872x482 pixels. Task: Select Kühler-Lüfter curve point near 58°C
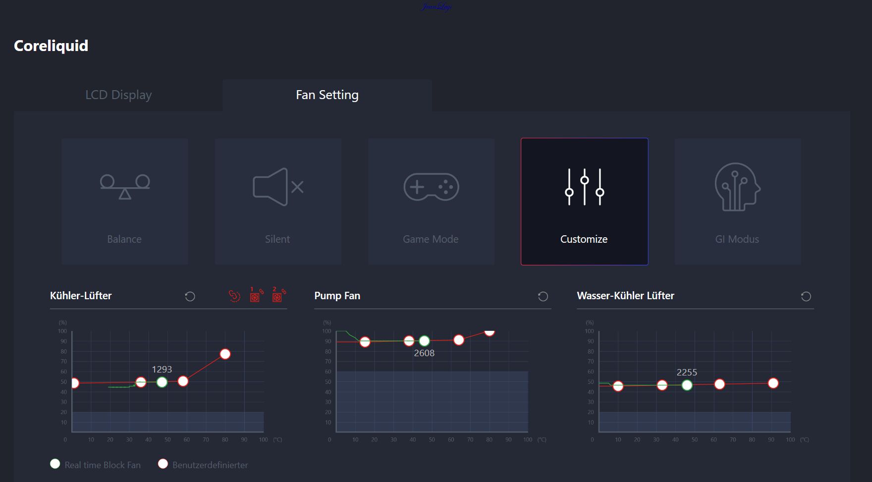coord(183,381)
